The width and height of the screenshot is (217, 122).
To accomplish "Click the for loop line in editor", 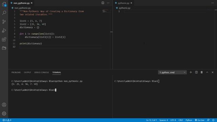I will click(37, 34).
